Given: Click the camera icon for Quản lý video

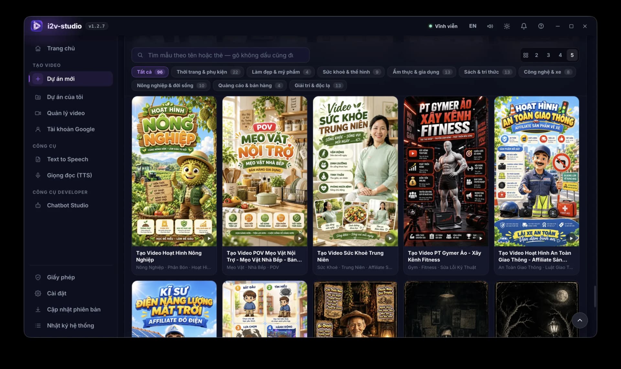Looking at the screenshot, I should pos(38,113).
